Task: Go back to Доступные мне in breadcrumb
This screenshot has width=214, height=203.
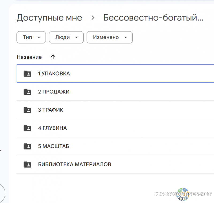Action: point(49,18)
